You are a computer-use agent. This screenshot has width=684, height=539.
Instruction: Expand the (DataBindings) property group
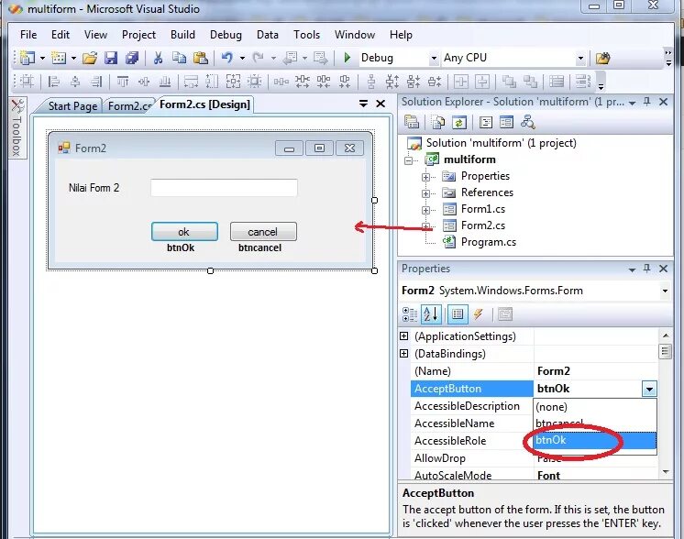pyautogui.click(x=404, y=353)
